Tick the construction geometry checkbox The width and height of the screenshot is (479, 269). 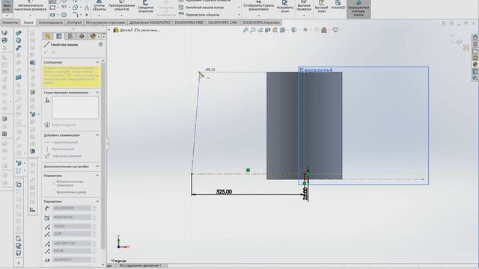[54, 182]
